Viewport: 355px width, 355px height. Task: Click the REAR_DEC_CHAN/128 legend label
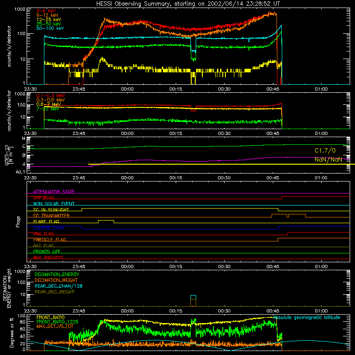pyautogui.click(x=59, y=286)
